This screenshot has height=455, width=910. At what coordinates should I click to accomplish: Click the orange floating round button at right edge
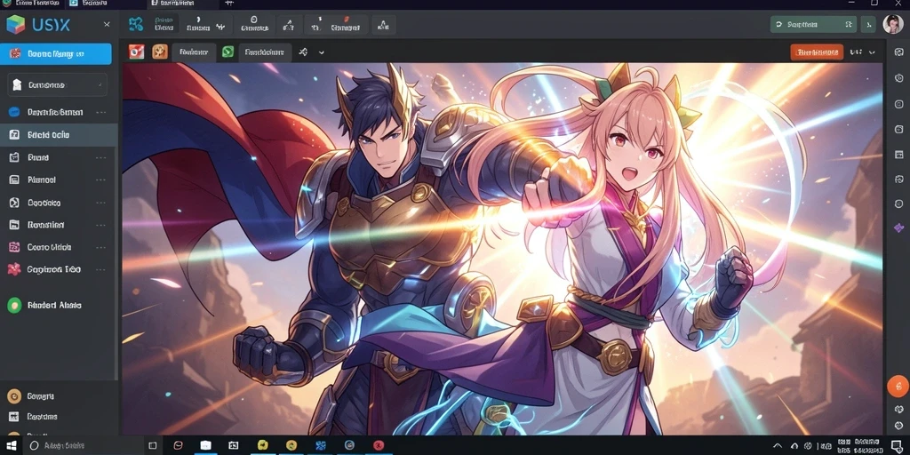(x=898, y=387)
